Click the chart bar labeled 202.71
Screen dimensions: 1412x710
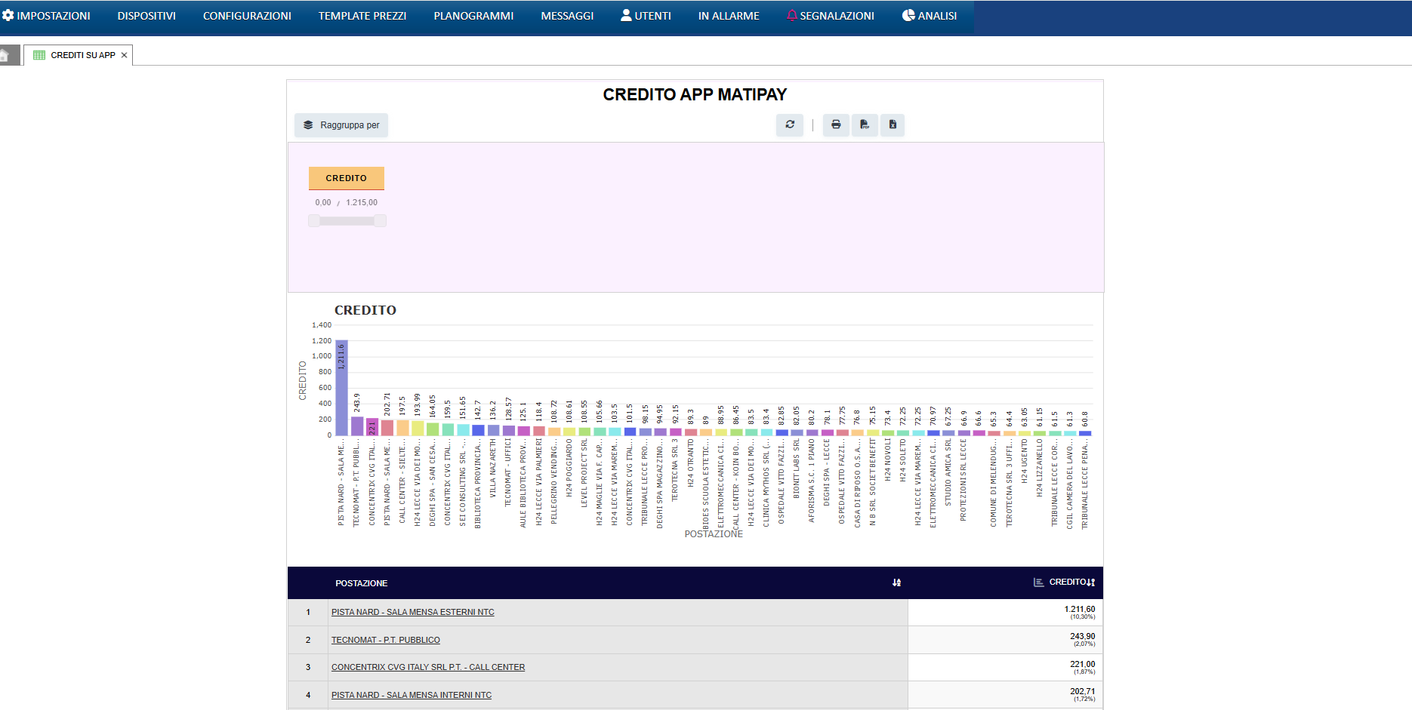[387, 428]
